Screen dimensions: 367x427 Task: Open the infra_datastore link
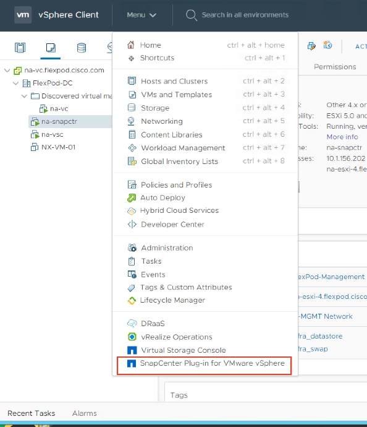coord(320,336)
